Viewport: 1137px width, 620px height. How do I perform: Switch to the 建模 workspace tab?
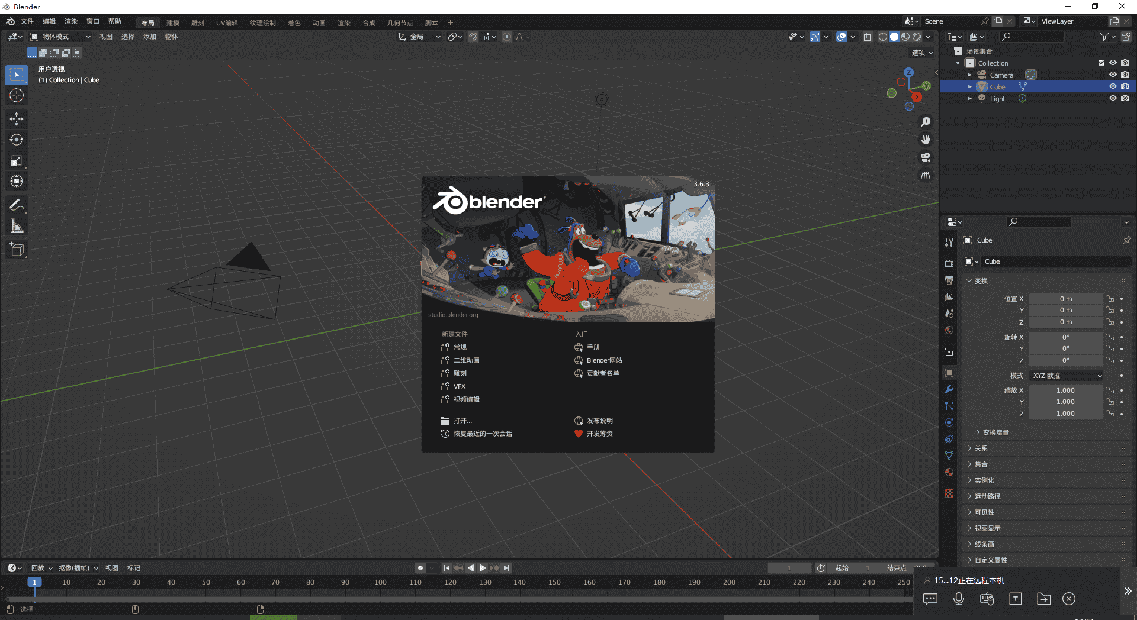click(172, 23)
